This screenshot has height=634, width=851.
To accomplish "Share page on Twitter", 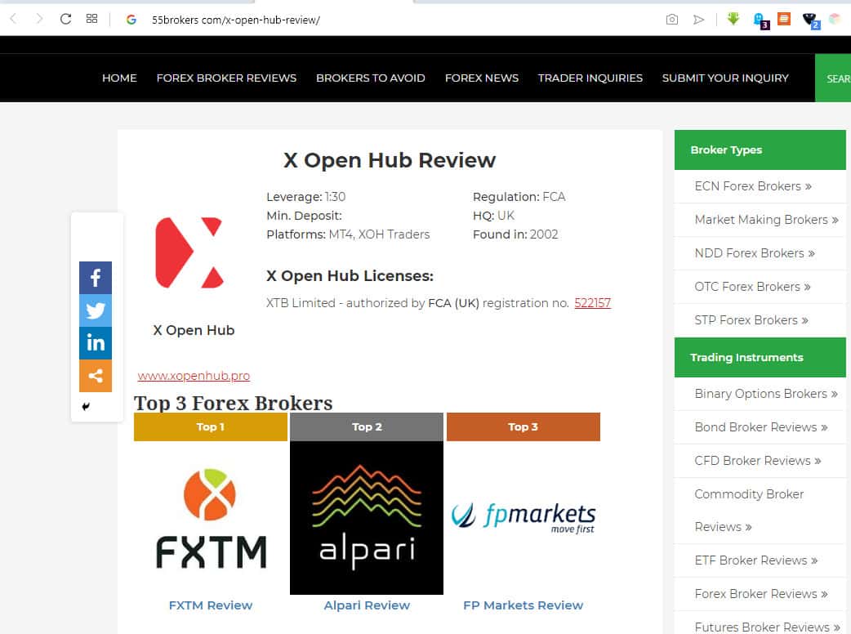I will coord(96,310).
